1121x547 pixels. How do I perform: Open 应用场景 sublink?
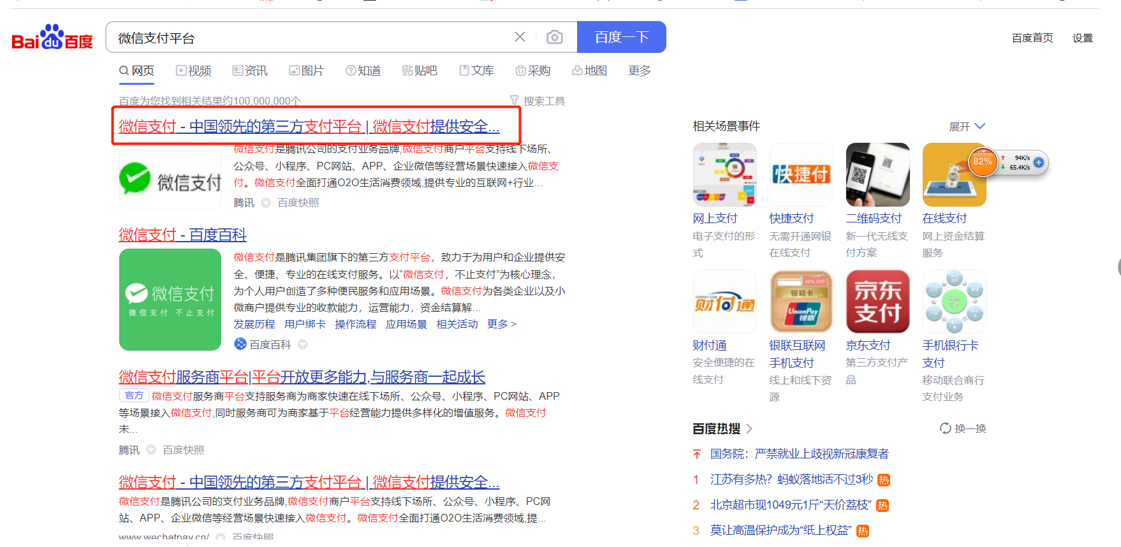tap(406, 325)
